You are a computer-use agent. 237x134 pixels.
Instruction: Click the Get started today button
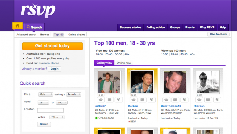click(52, 46)
